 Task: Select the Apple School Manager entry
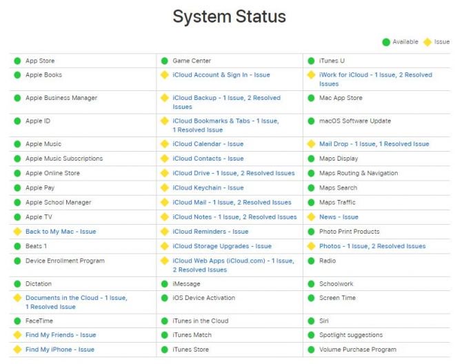pyautogui.click(x=59, y=202)
